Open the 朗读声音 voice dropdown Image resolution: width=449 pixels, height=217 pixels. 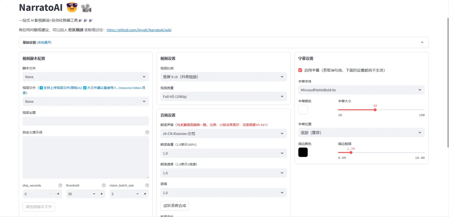point(224,133)
